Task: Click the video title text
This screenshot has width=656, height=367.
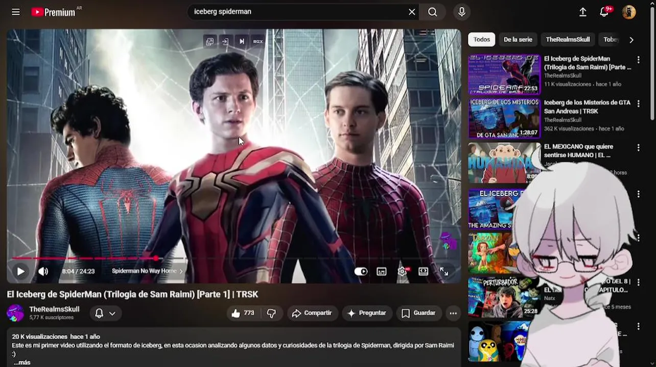Action: [132, 294]
